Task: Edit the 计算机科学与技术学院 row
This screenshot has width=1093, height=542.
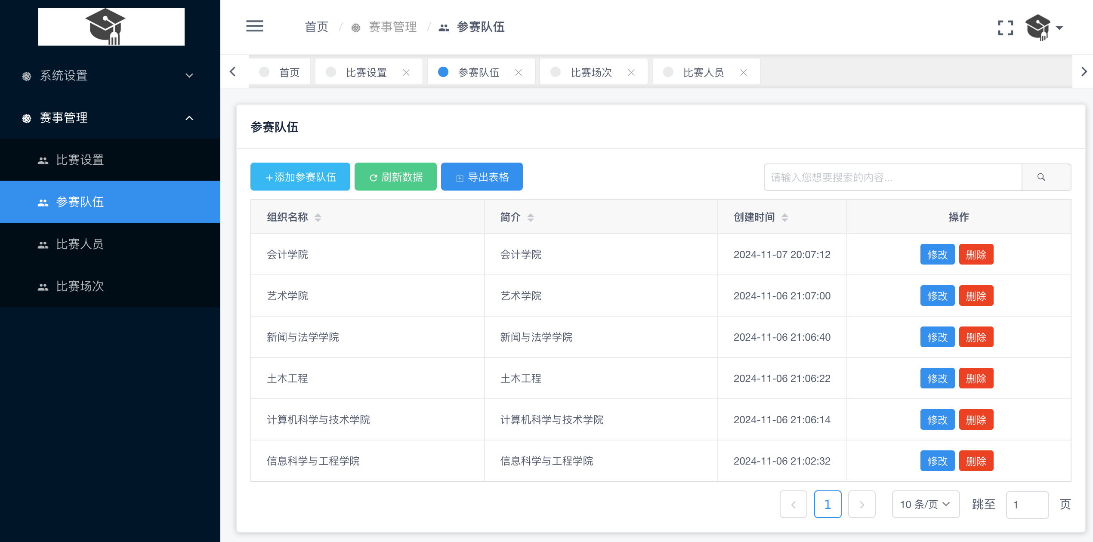Action: [938, 419]
